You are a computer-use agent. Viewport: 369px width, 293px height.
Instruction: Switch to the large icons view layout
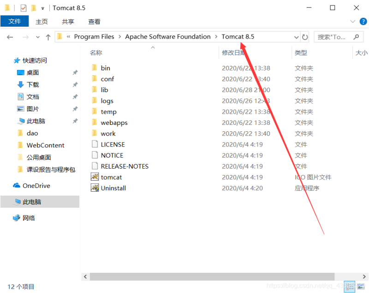point(361,287)
